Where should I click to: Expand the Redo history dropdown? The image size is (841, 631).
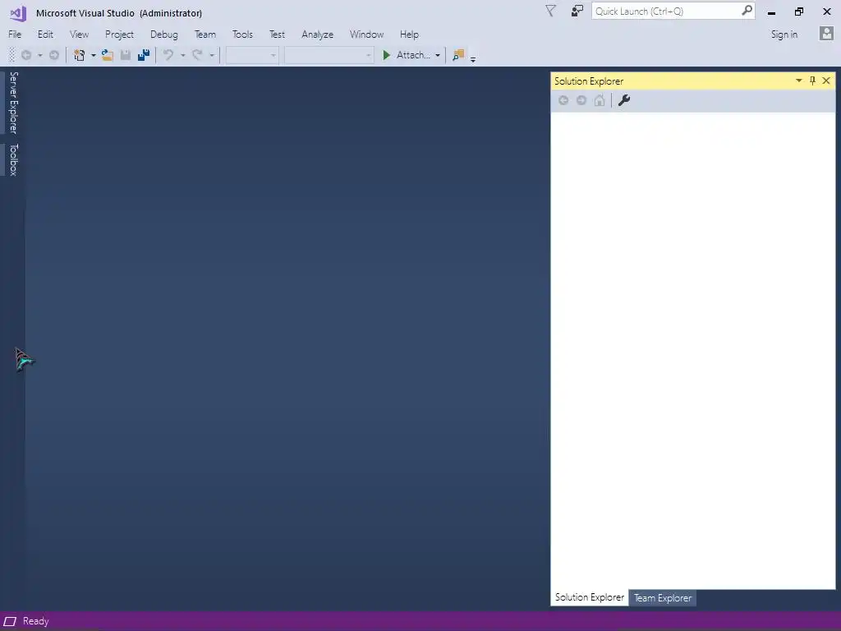click(x=212, y=55)
